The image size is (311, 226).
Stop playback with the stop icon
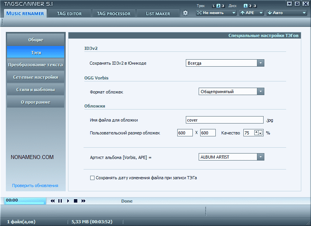click(x=76, y=201)
